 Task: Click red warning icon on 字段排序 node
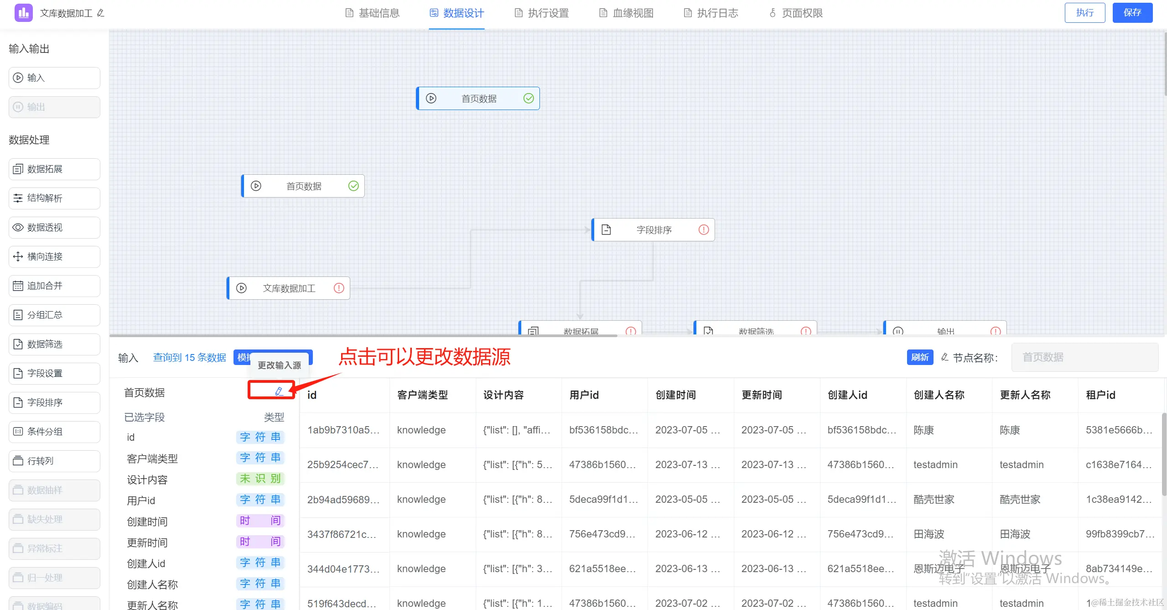coord(703,229)
